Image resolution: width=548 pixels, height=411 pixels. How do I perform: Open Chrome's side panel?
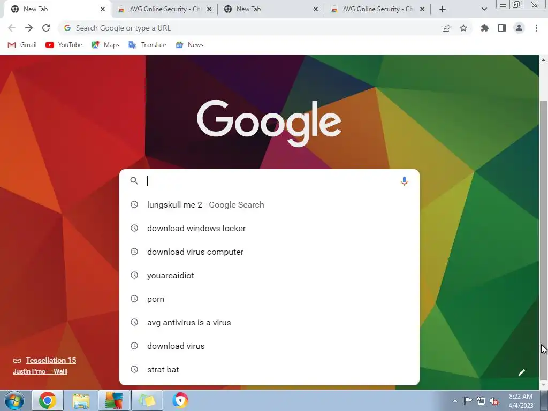[x=502, y=28]
